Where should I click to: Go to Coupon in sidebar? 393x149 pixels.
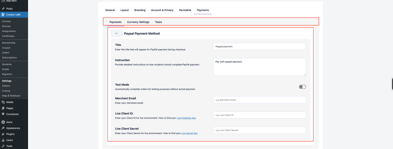(x=6, y=48)
